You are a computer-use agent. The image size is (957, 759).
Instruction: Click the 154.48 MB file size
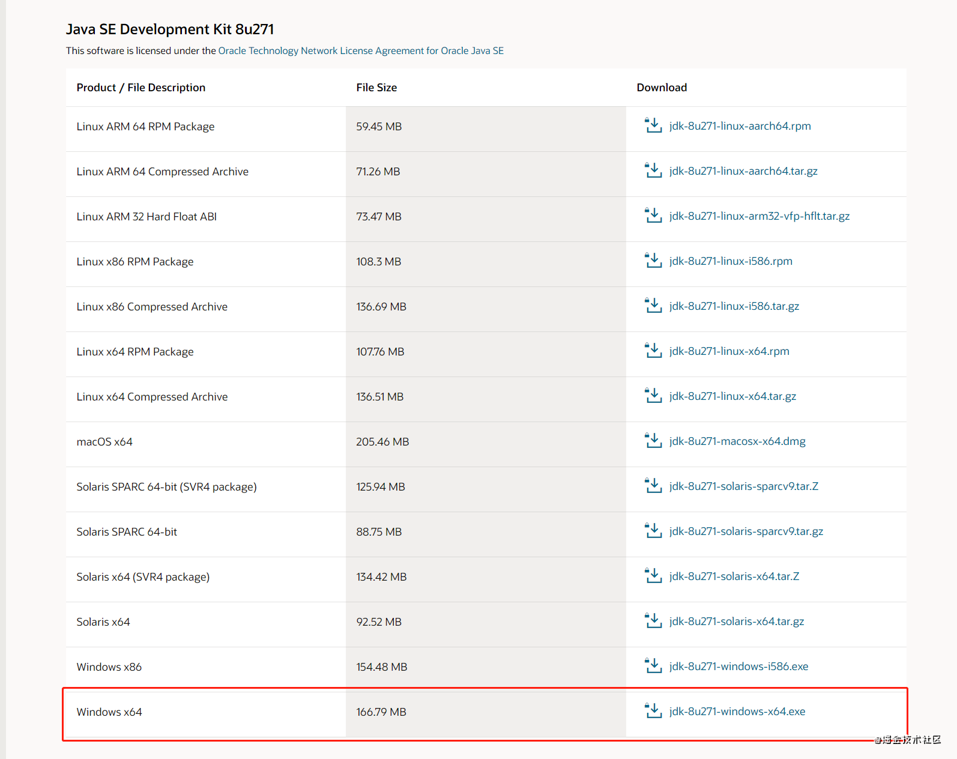[x=382, y=667]
